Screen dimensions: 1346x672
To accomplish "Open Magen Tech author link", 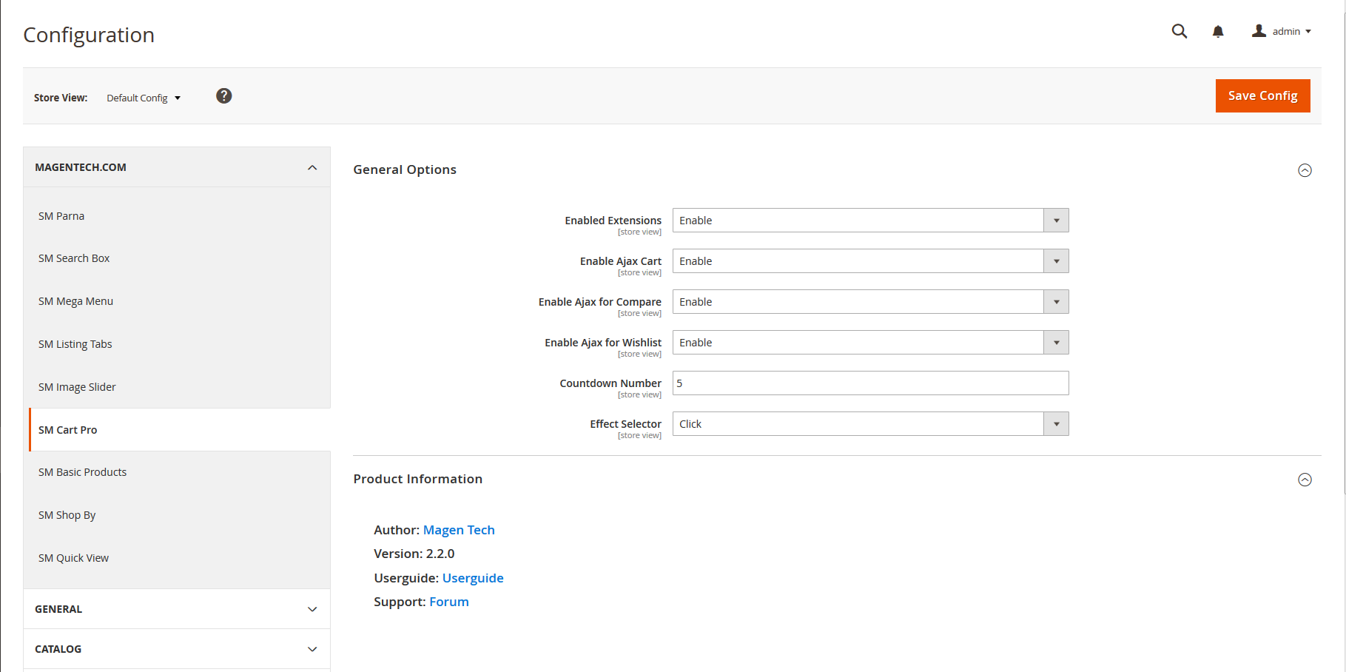I will pos(459,530).
